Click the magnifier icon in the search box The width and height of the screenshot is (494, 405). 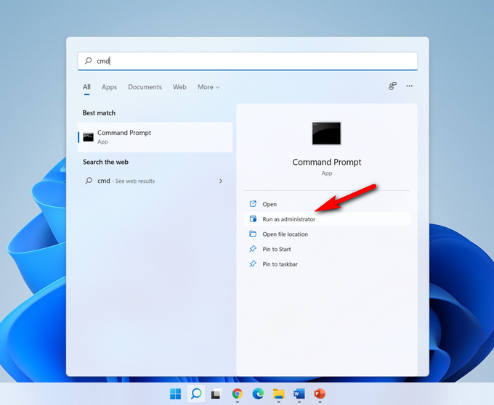(89, 60)
